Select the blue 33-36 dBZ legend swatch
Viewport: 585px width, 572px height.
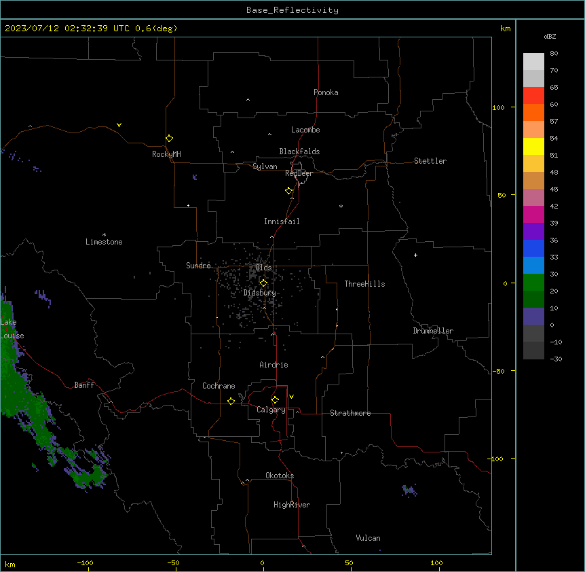tap(533, 248)
